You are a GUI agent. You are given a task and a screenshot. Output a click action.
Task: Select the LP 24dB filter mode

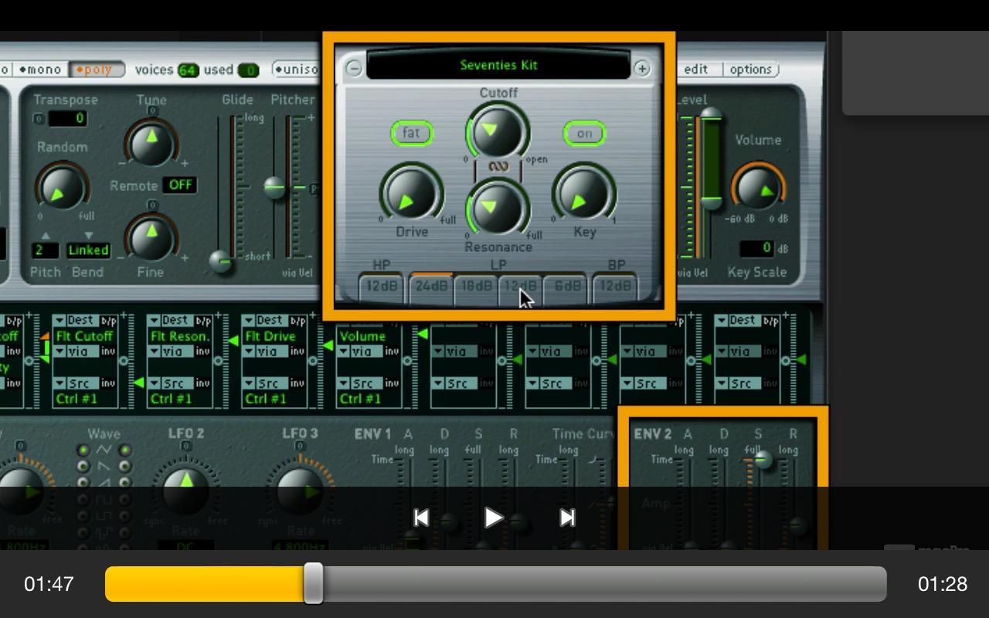pyautogui.click(x=431, y=287)
